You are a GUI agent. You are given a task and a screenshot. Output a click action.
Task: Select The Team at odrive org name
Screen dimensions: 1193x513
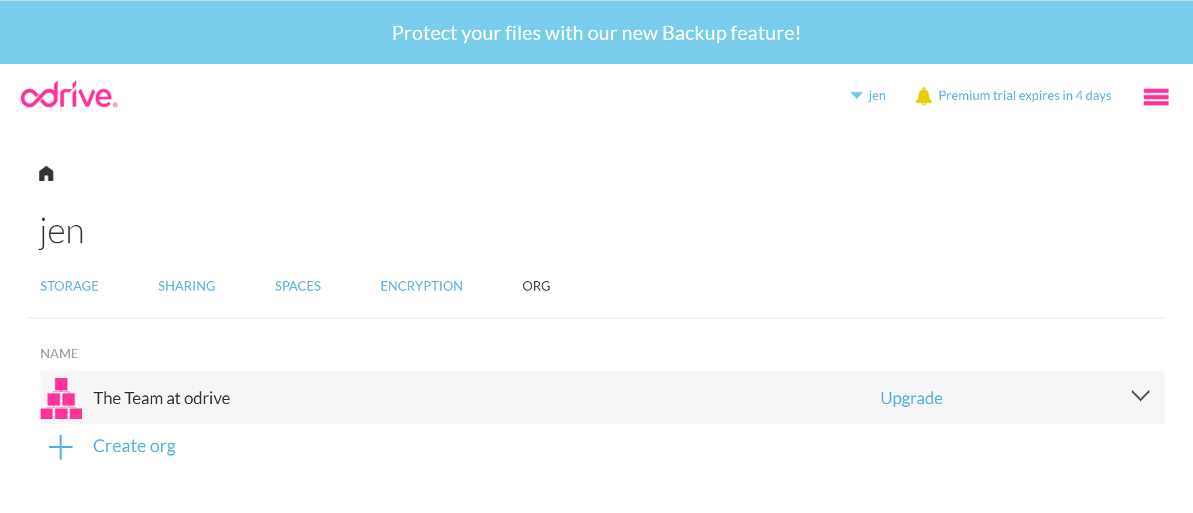(162, 398)
